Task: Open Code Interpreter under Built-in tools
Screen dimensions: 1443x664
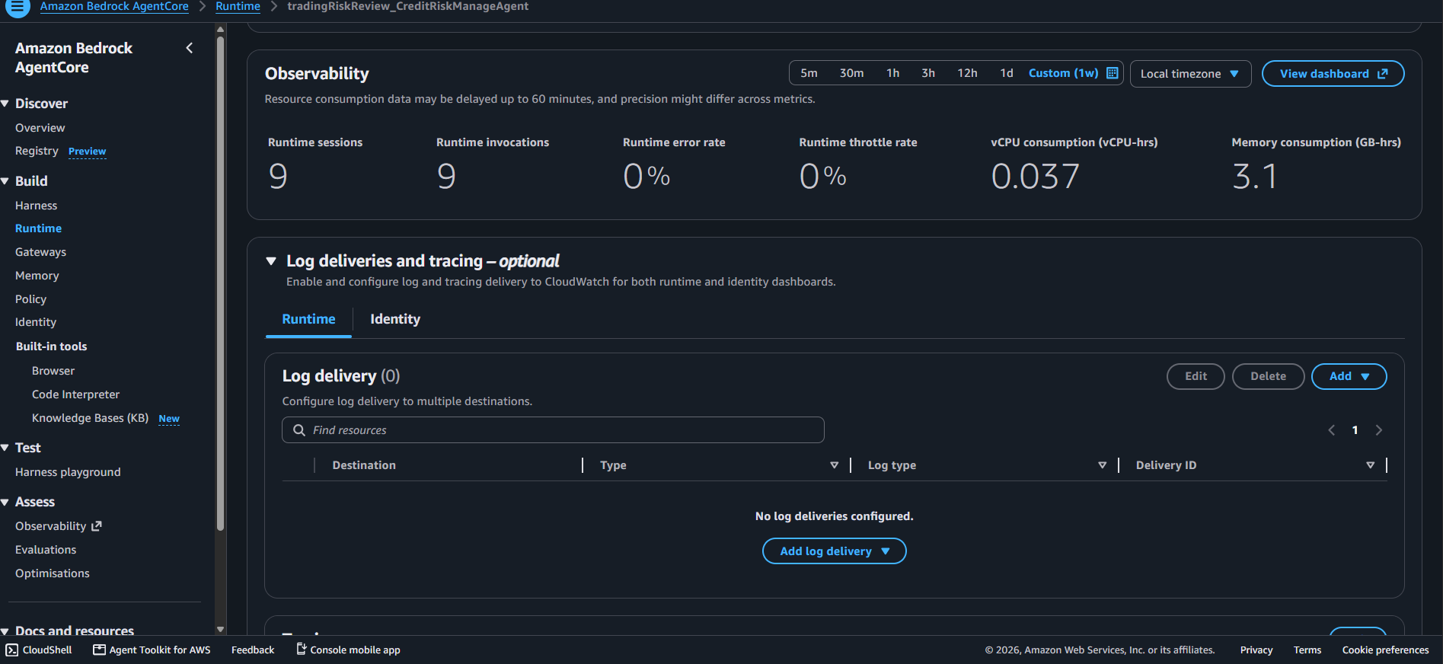Action: [75, 394]
